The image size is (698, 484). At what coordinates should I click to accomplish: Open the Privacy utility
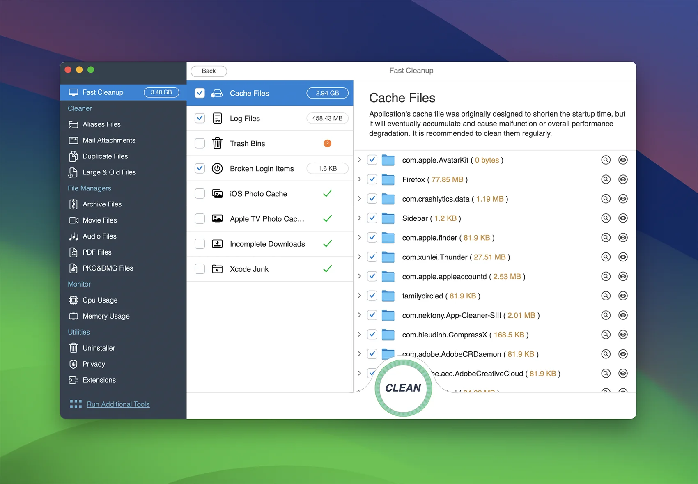coord(123,364)
